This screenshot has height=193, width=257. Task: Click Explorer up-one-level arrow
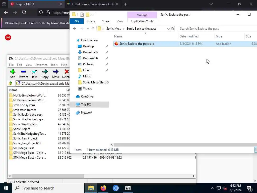(93, 29)
